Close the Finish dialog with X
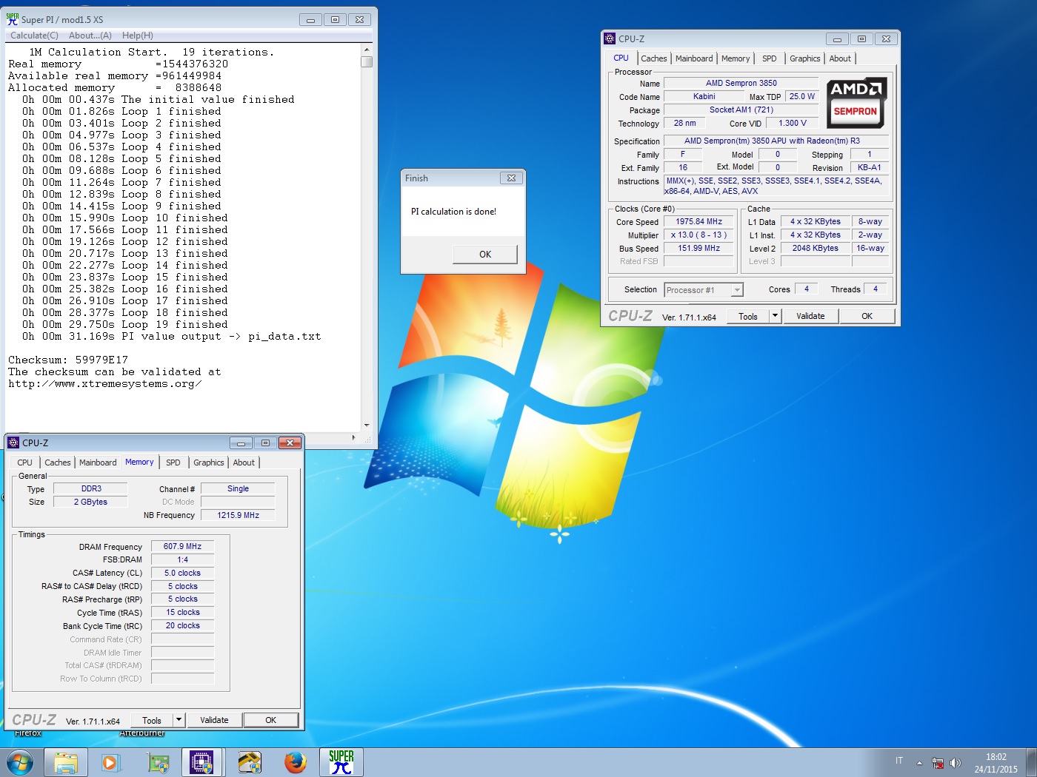This screenshot has width=1037, height=777. pos(511,178)
